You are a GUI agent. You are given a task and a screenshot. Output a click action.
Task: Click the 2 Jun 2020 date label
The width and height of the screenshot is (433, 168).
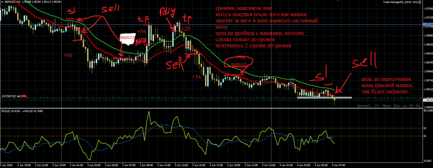[x=6, y=165]
